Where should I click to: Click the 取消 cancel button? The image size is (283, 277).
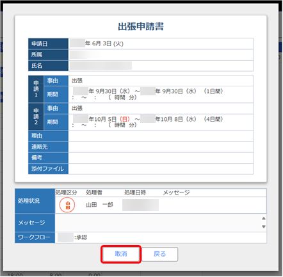pos(121,254)
